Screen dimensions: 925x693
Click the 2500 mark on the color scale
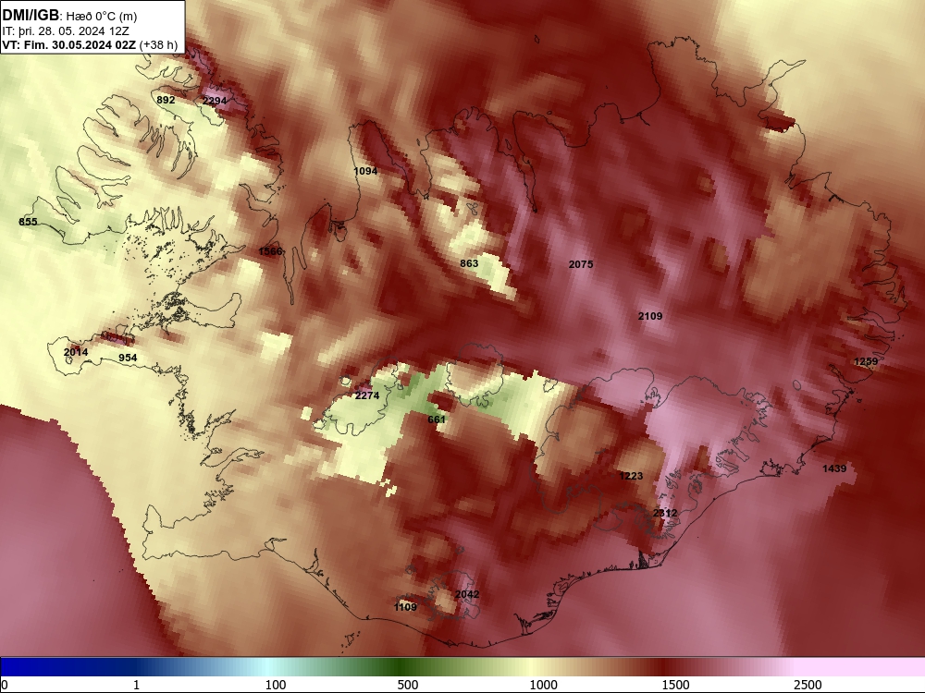click(x=808, y=685)
